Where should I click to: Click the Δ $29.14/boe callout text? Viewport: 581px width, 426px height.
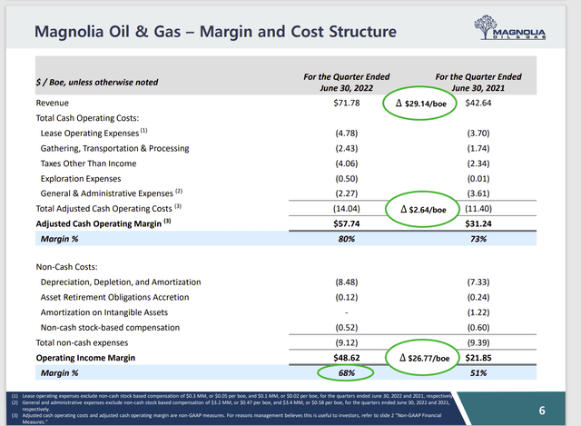pos(421,104)
